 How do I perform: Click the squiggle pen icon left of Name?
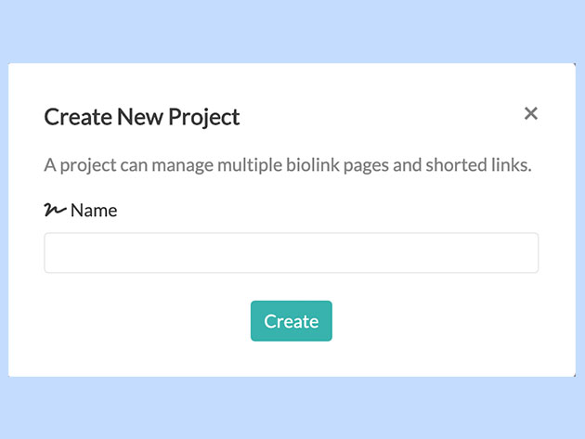coord(55,210)
